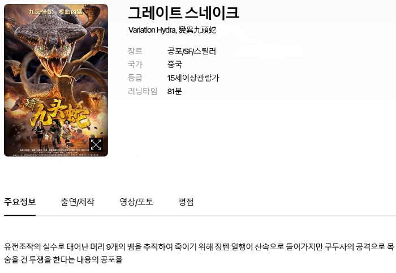Enlarge the poster with the expand arrows icon
Viewport: 396px width, 273px height.
[96, 144]
